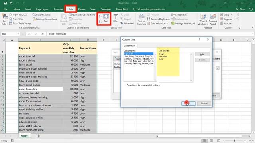Click the Subtotal icon
This screenshot has width=255, height=143.
point(222,23)
